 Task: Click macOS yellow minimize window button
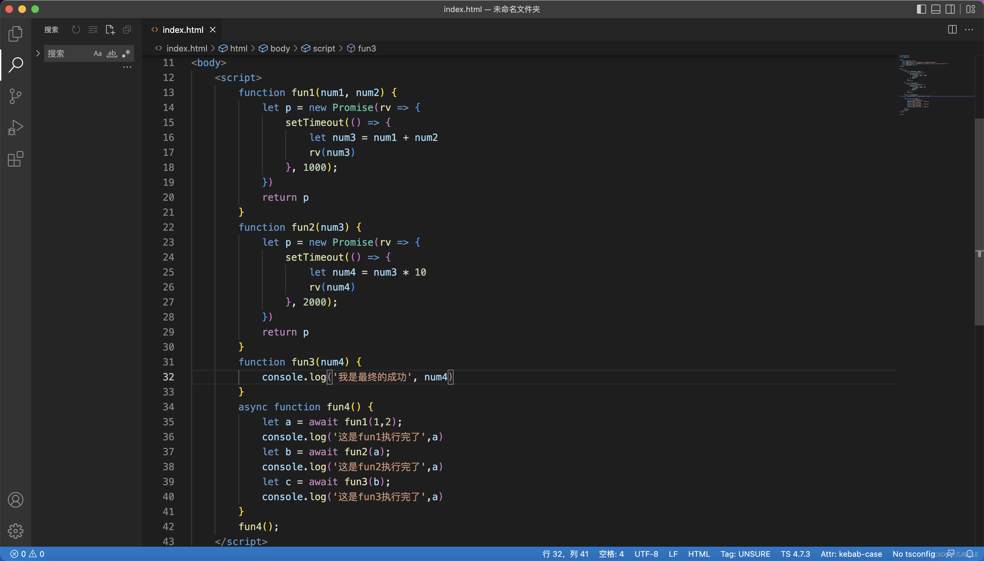tap(22, 9)
